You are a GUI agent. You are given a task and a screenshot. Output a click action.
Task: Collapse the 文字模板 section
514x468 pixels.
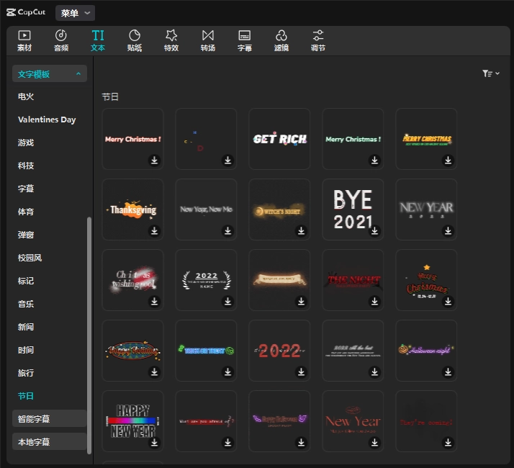tap(50, 73)
